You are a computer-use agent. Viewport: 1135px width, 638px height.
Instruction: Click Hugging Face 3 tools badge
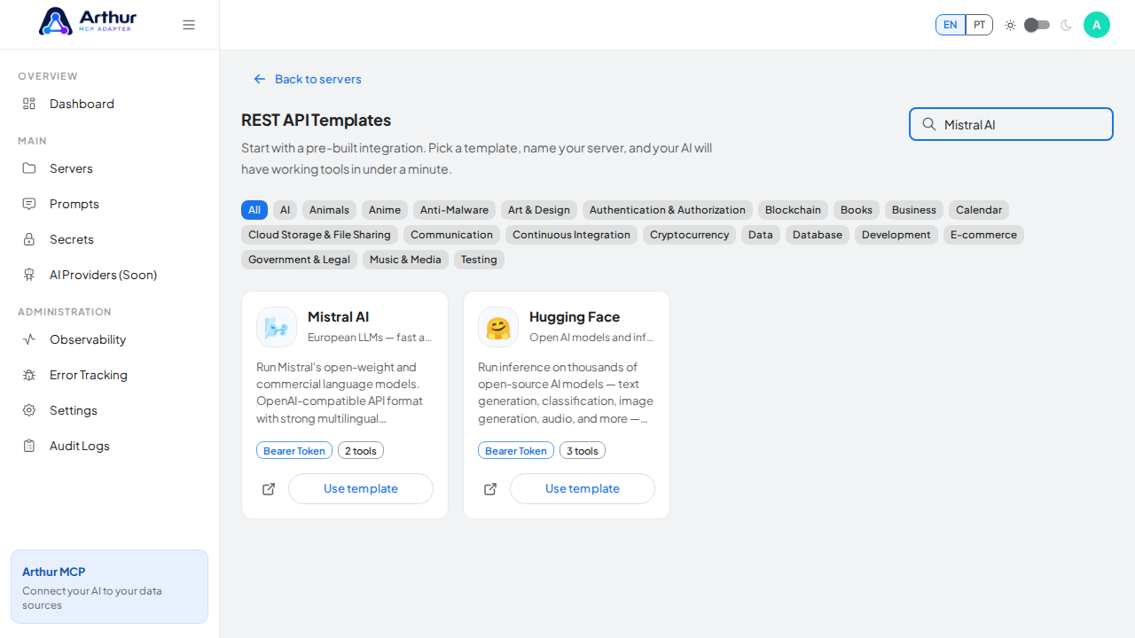(583, 451)
